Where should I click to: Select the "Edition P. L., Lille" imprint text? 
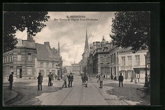(113, 99)
